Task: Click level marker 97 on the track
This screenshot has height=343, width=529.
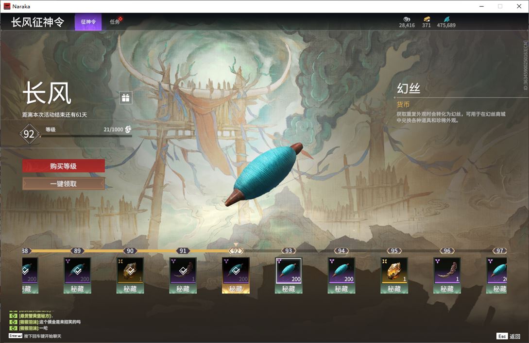Action: (x=500, y=251)
